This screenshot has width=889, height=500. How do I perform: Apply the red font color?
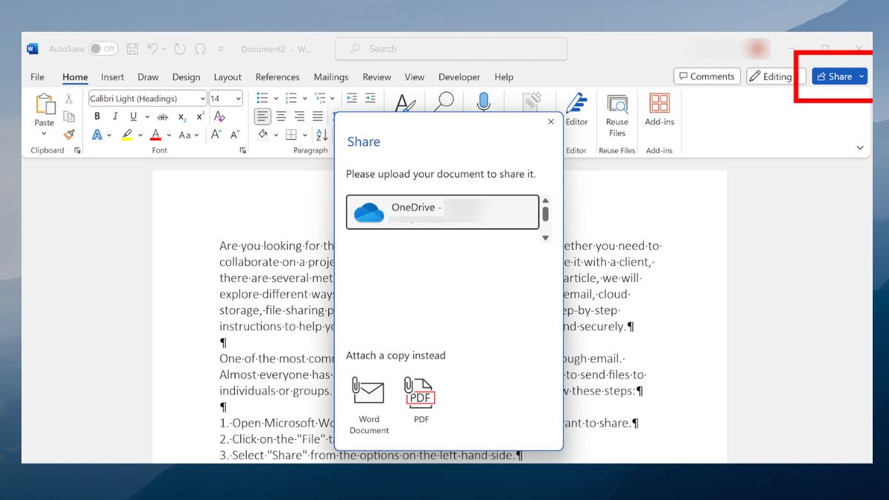click(156, 135)
